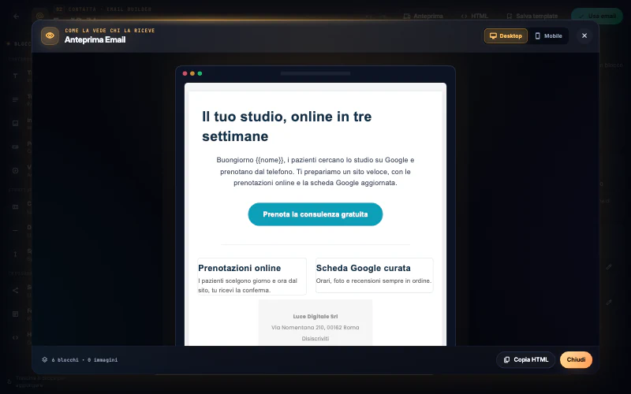Click the '6 blocchi · 0 immagini' status text
The image size is (631, 394).
coord(84,360)
